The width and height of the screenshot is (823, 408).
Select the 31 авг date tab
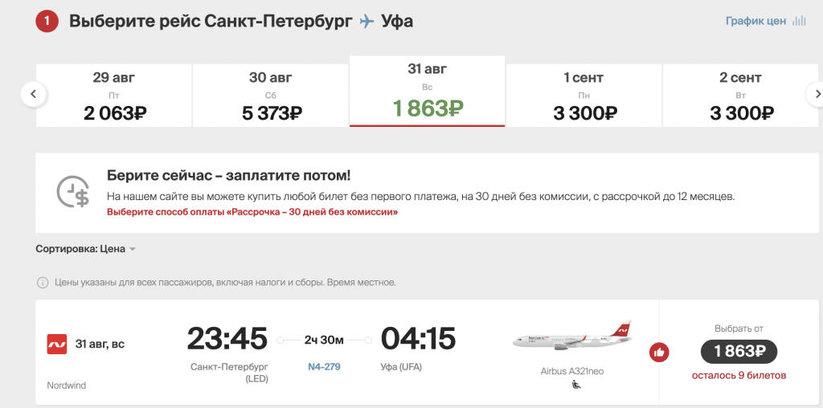click(x=428, y=92)
